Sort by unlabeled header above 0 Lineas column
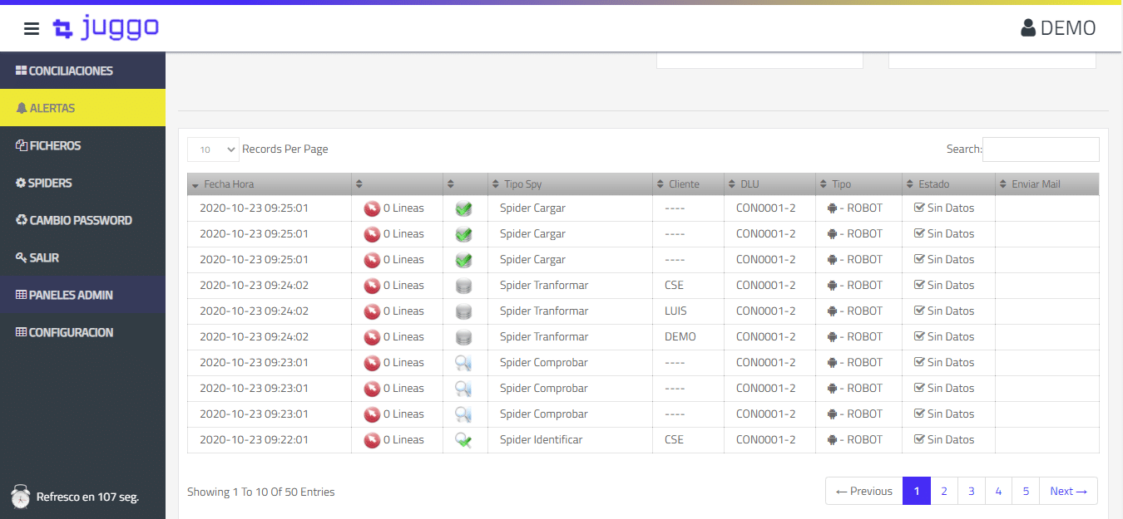Screen dimensions: 1123x519 click(x=397, y=184)
